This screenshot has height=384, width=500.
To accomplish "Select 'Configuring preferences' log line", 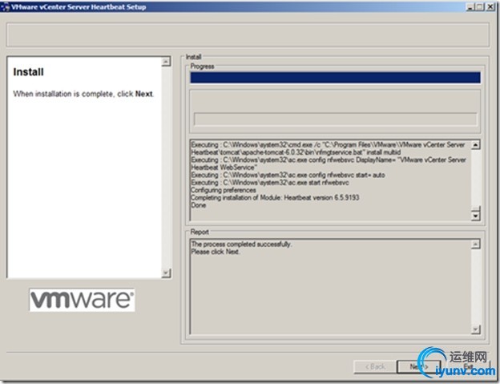I will [224, 190].
